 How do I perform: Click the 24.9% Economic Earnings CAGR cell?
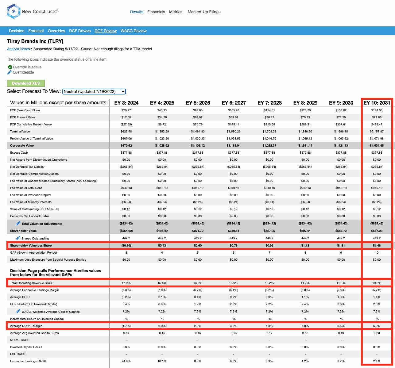point(126,361)
